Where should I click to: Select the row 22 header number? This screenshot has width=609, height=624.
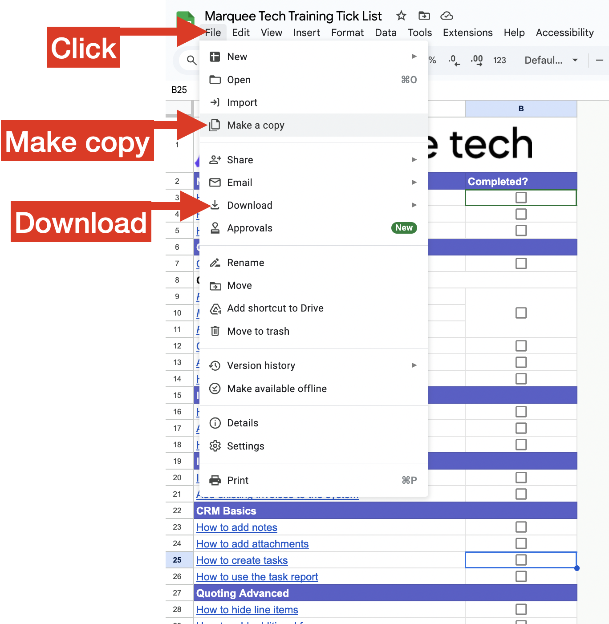[x=177, y=511]
